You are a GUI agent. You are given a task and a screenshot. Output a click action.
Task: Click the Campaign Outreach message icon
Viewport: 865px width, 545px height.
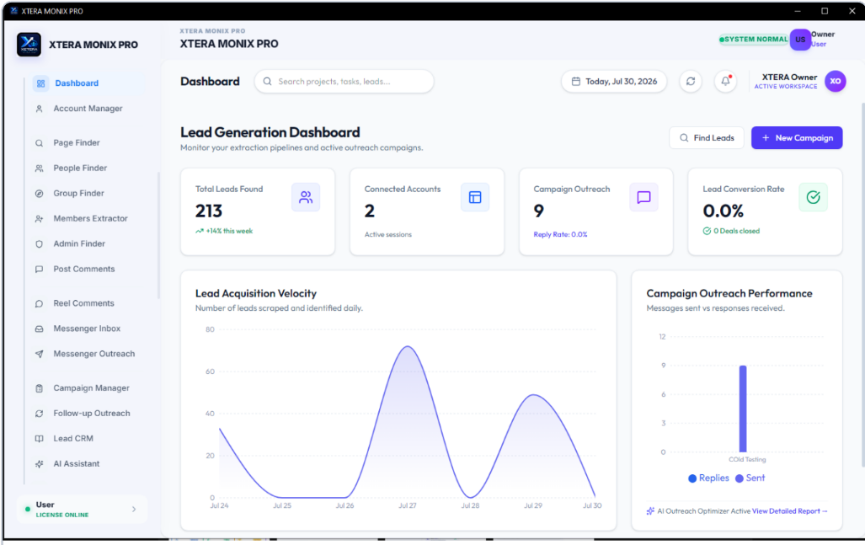(643, 197)
